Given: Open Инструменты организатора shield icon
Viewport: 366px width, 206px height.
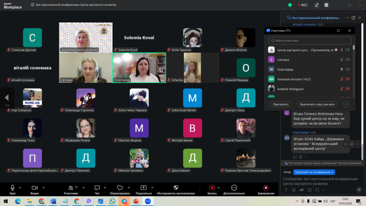Looking at the screenshot, I should click(x=176, y=188).
